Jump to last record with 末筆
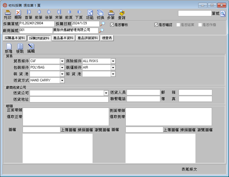The image size is (229, 177). [x=59, y=12]
